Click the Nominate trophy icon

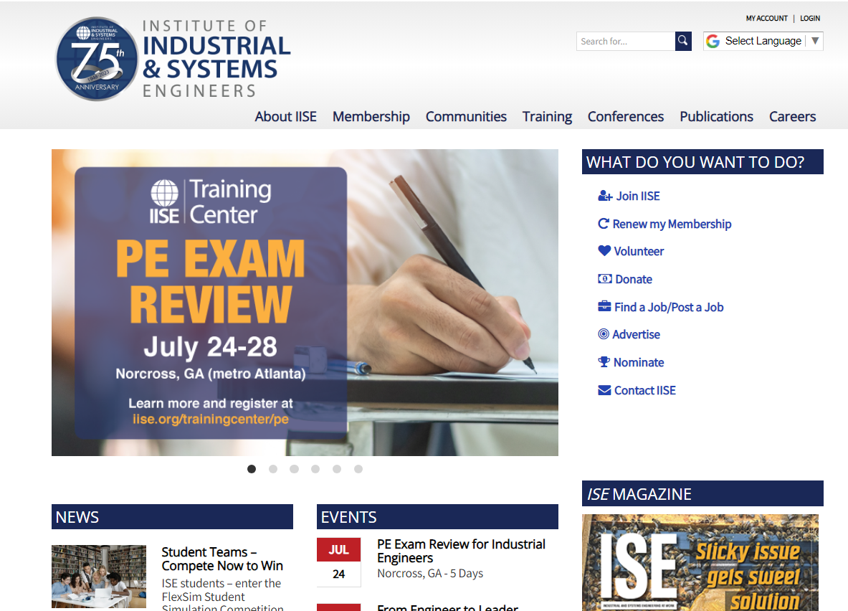[x=604, y=362]
